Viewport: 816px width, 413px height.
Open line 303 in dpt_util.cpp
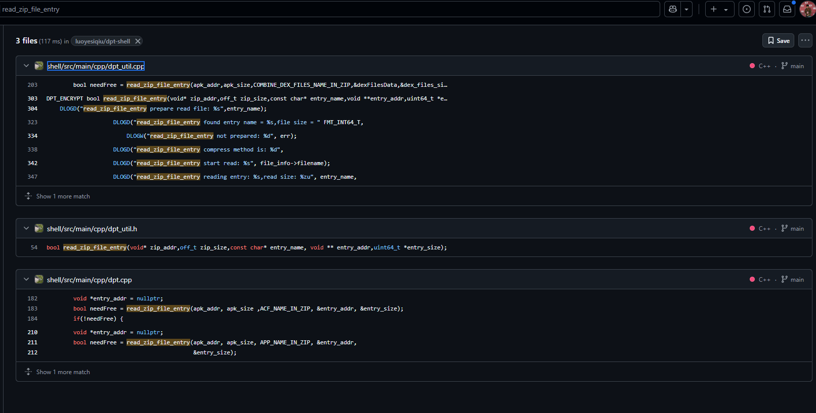coord(32,98)
